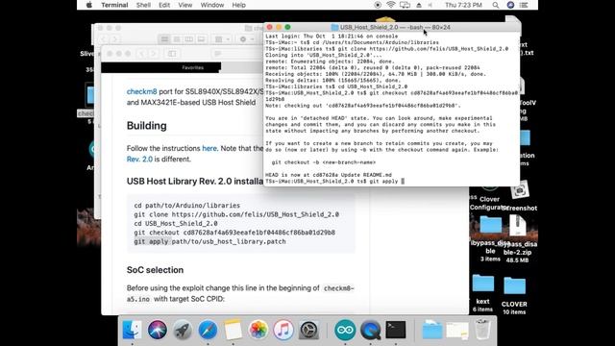Open the Terminal application menu
The image size is (615, 346).
[x=114, y=5]
